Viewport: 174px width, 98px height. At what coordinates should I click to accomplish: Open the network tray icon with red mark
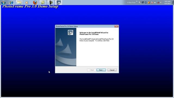(x=158, y=3)
